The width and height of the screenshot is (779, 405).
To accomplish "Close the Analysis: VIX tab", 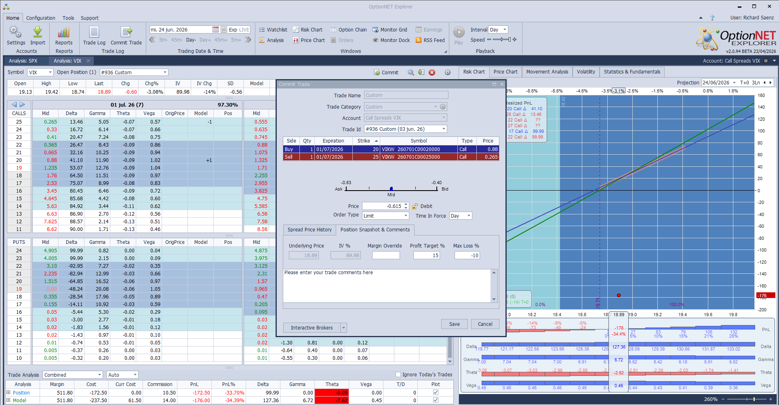I will [x=88, y=61].
